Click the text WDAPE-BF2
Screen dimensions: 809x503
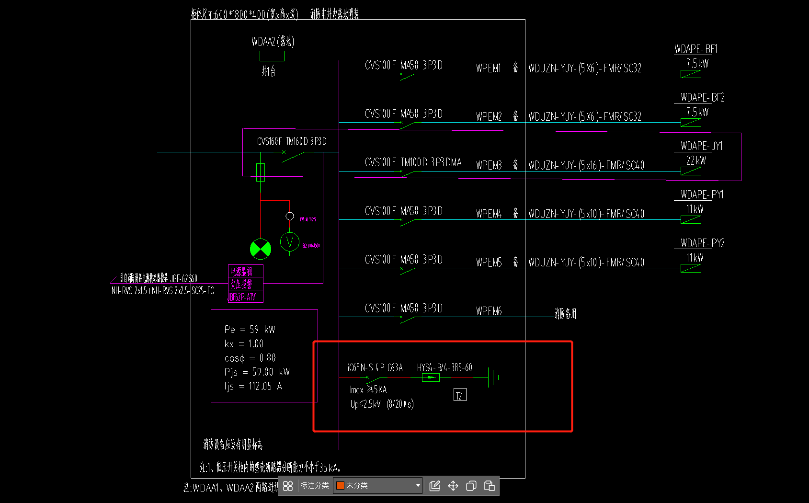(x=703, y=98)
